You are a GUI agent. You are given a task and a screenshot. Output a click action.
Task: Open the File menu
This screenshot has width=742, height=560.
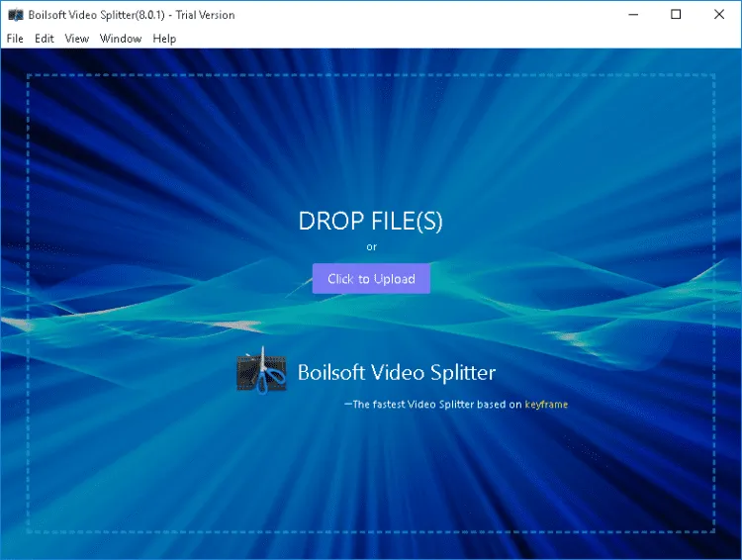tap(15, 39)
